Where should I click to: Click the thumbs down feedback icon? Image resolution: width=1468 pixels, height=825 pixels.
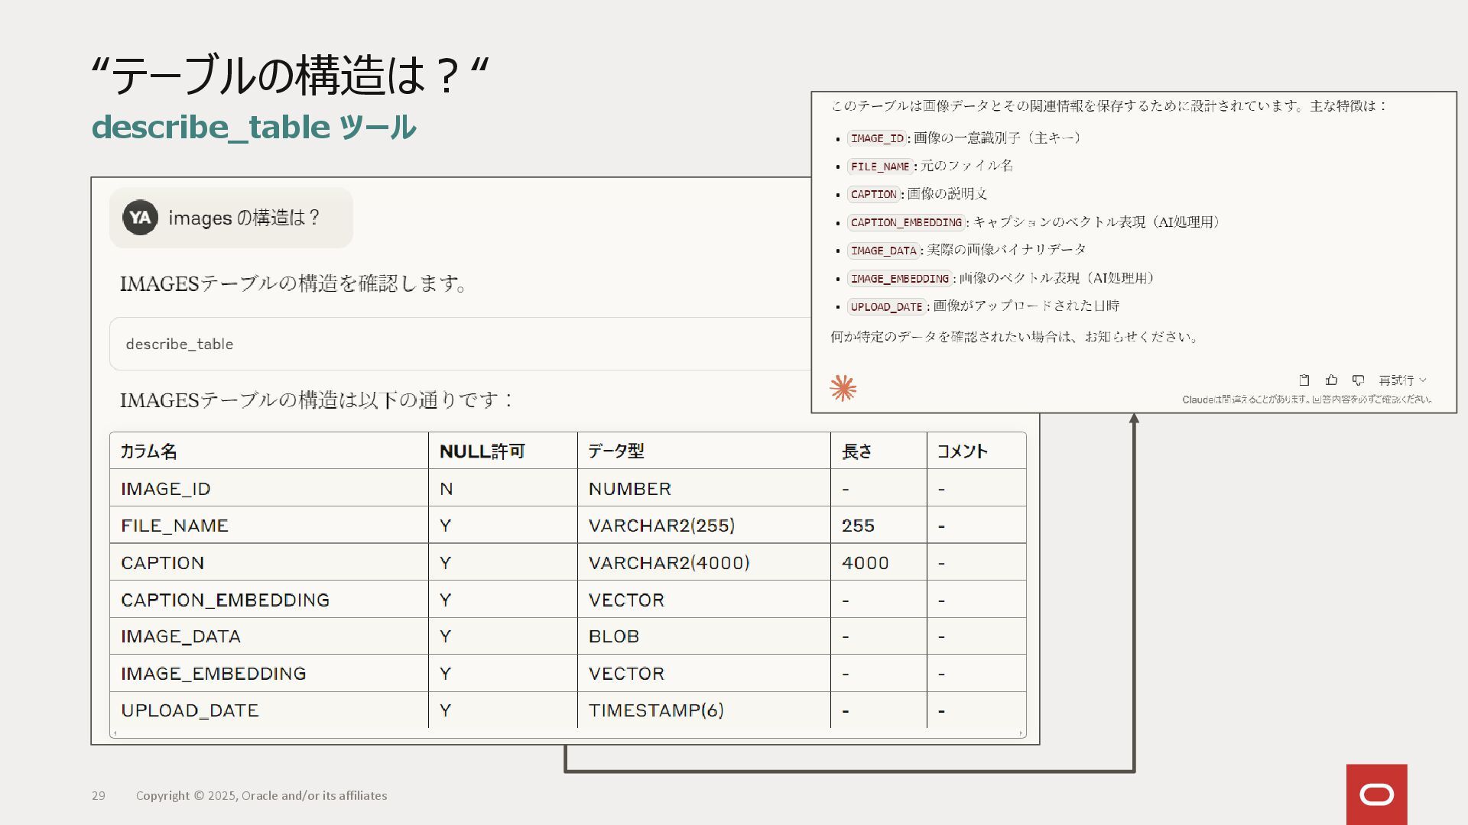click(x=1358, y=380)
